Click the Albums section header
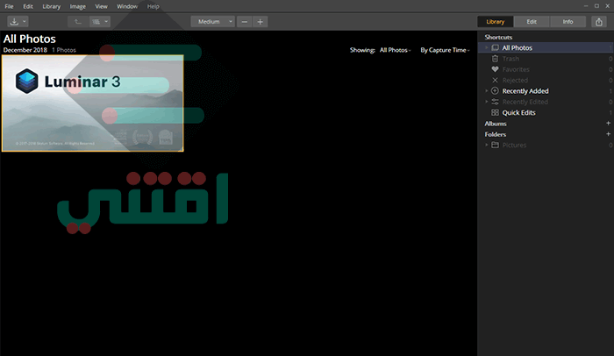 496,124
